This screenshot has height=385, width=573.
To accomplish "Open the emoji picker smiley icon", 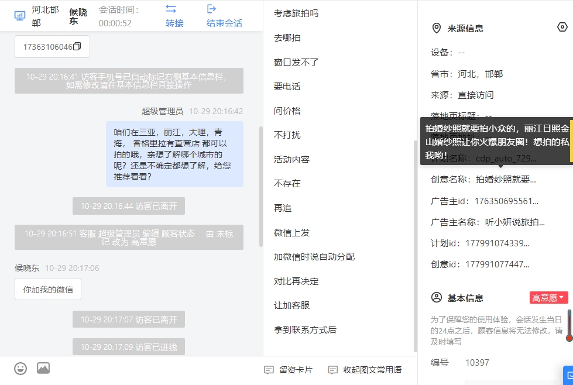I will click(20, 368).
